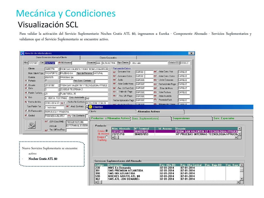Click the Producto table scroll-right arrow
Viewport: 264px width, 198px height.
(236, 137)
